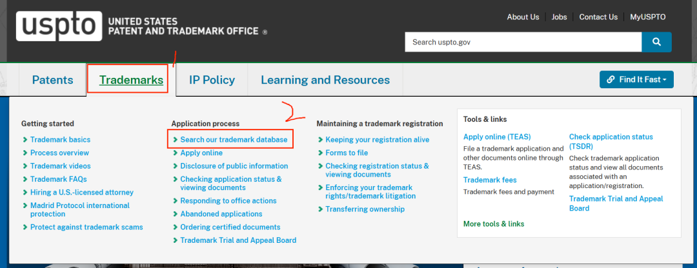697x268 pixels.
Task: Open Hiring a U.S.-licensed attorney
Action: 82,192
